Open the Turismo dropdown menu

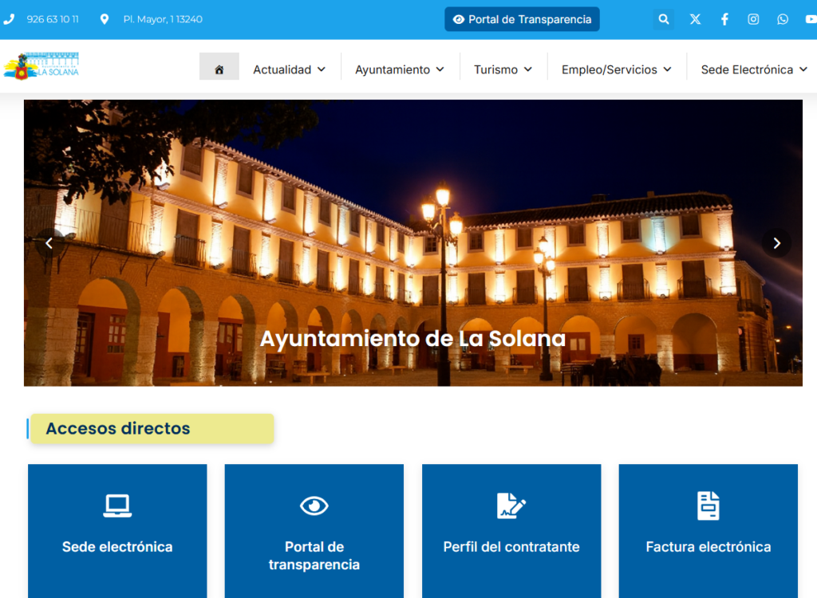(503, 69)
